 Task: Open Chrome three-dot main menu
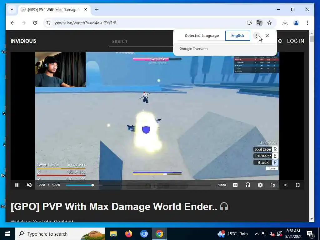point(307,22)
